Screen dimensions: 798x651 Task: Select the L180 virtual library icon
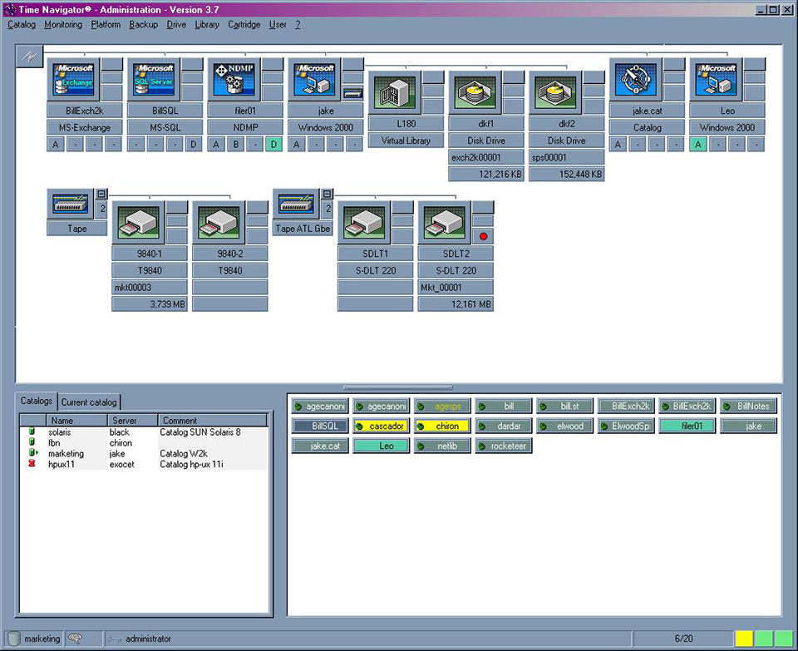coord(394,92)
